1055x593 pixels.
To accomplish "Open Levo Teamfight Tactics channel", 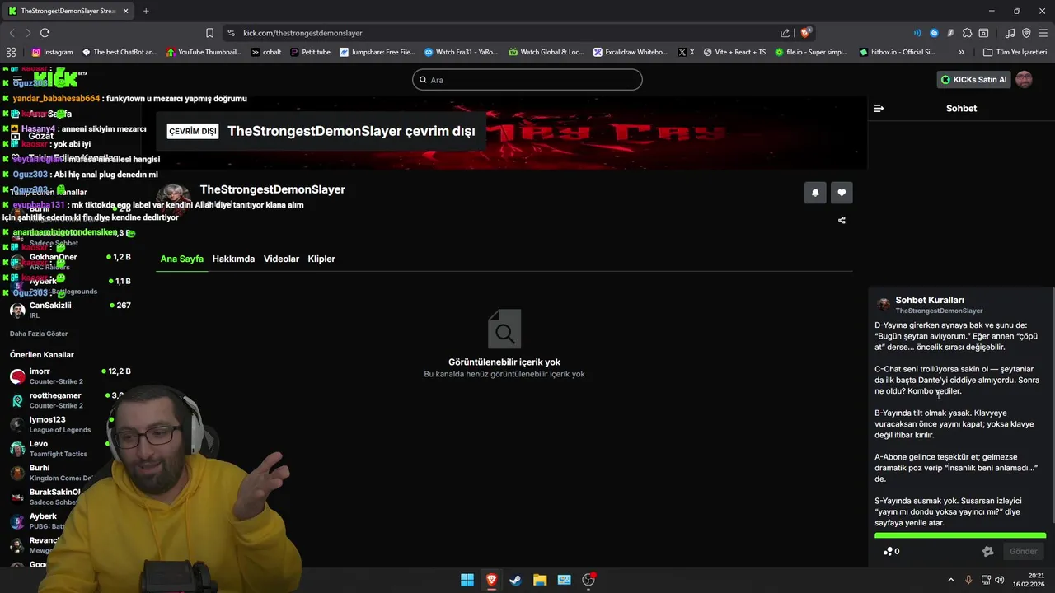I will [x=70, y=448].
